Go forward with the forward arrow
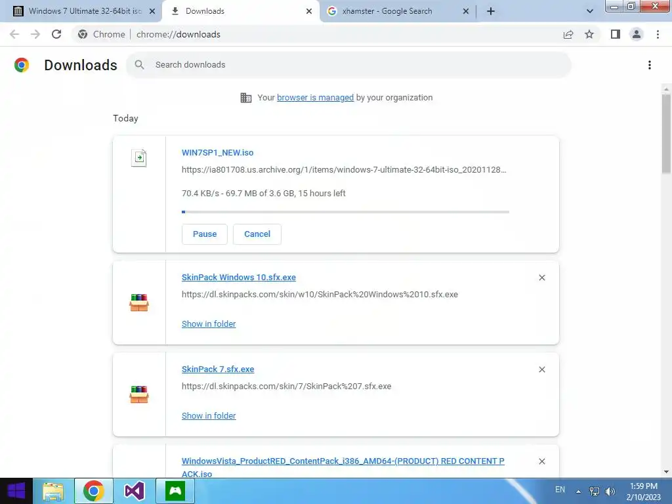 tap(35, 34)
